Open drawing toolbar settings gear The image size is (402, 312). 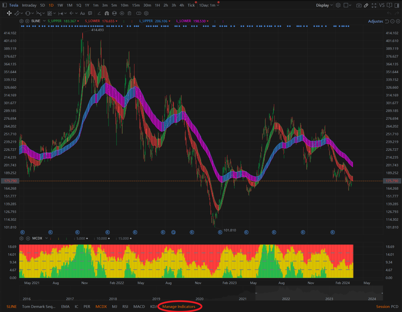146,13
